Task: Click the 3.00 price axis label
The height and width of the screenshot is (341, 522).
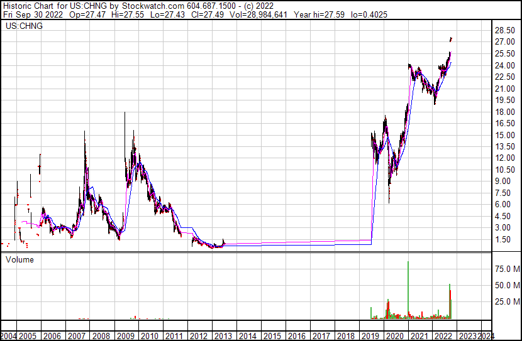Action: pos(503,228)
